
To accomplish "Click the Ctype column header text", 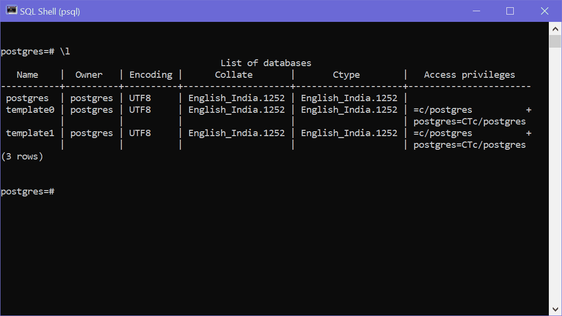I will pyautogui.click(x=346, y=74).
